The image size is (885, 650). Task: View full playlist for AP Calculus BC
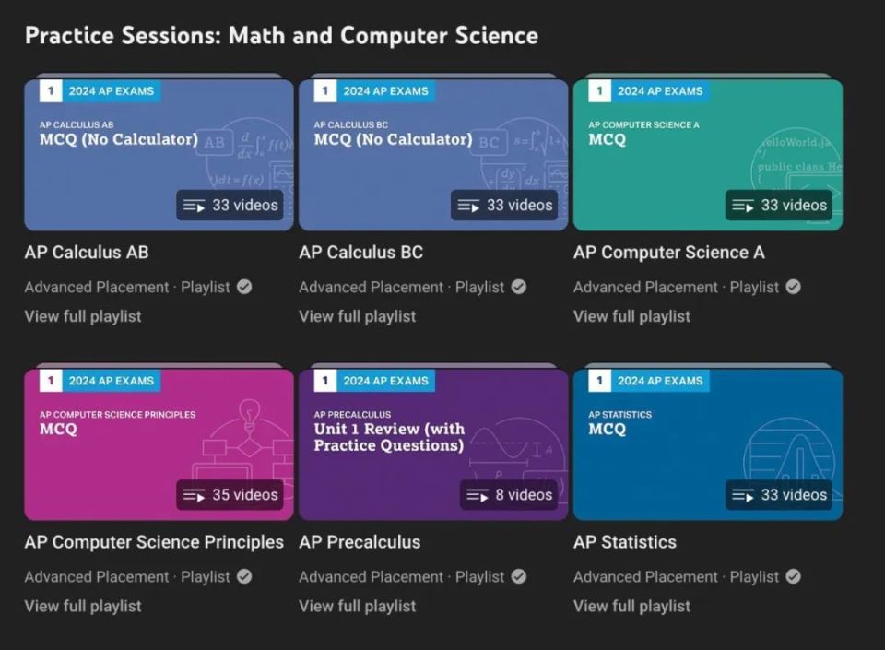tap(357, 316)
